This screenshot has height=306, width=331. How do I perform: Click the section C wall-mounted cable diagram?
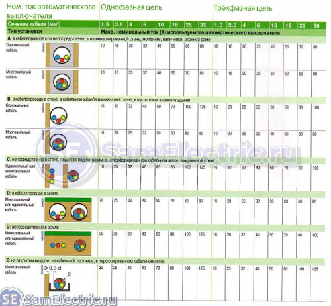coord(62,176)
